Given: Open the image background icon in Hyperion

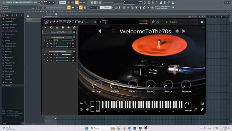Looking at the screenshot, I should (202, 103).
